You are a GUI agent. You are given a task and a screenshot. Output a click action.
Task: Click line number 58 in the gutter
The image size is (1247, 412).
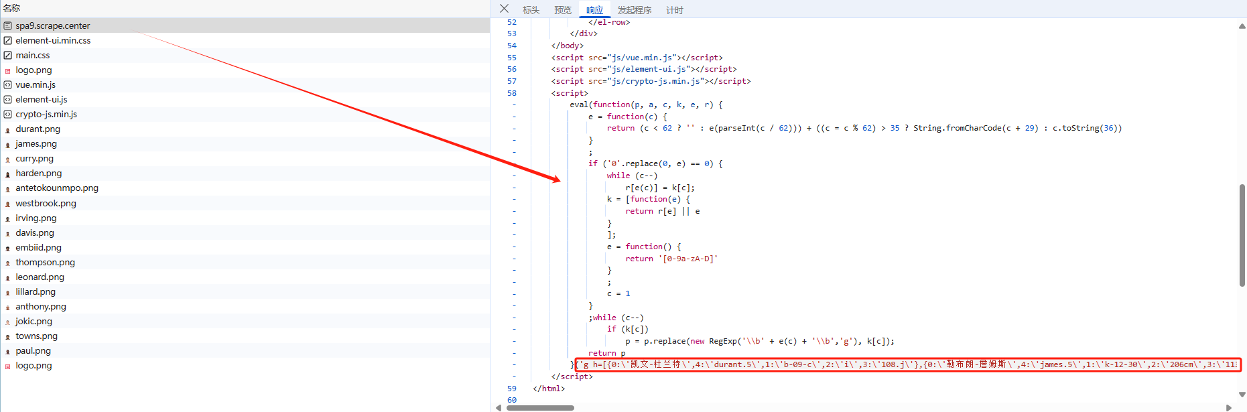(512, 93)
